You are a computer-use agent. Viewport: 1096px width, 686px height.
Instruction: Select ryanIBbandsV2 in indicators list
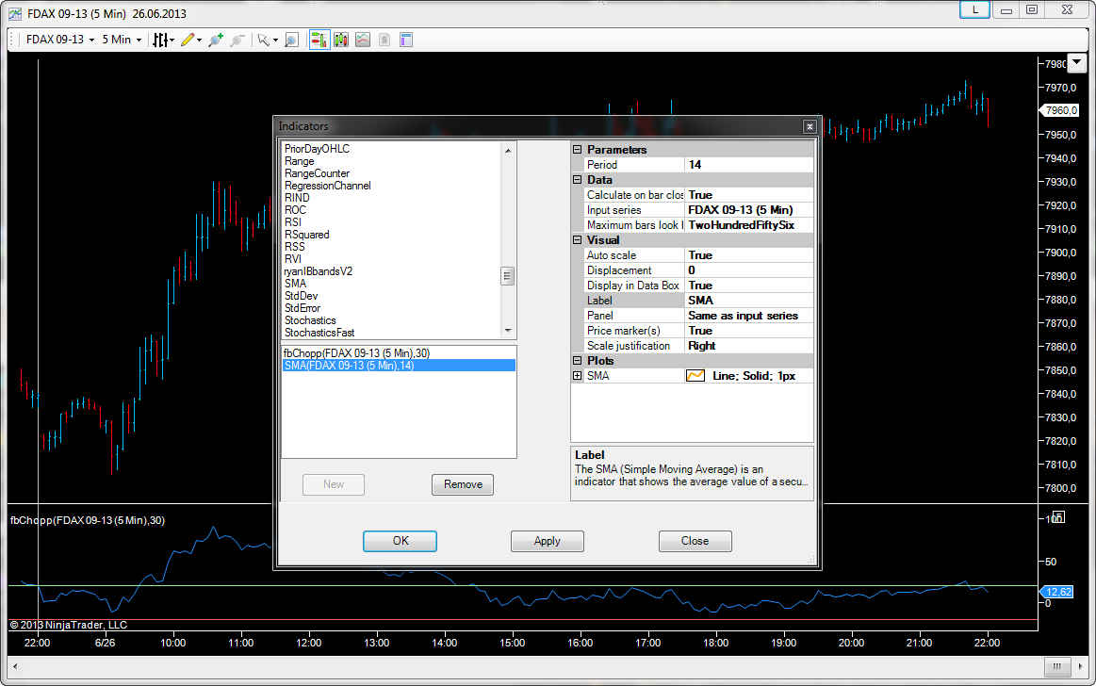[x=318, y=271]
